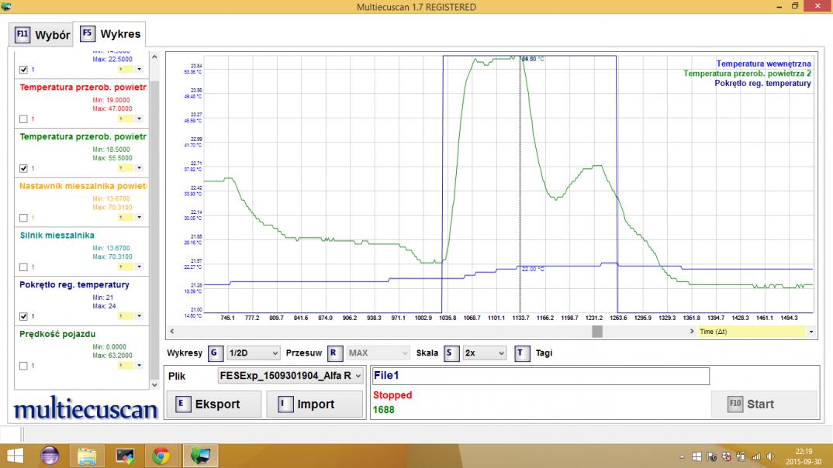The height and width of the screenshot is (468, 833).
Task: Open the Wykres tab
Action: tap(110, 34)
